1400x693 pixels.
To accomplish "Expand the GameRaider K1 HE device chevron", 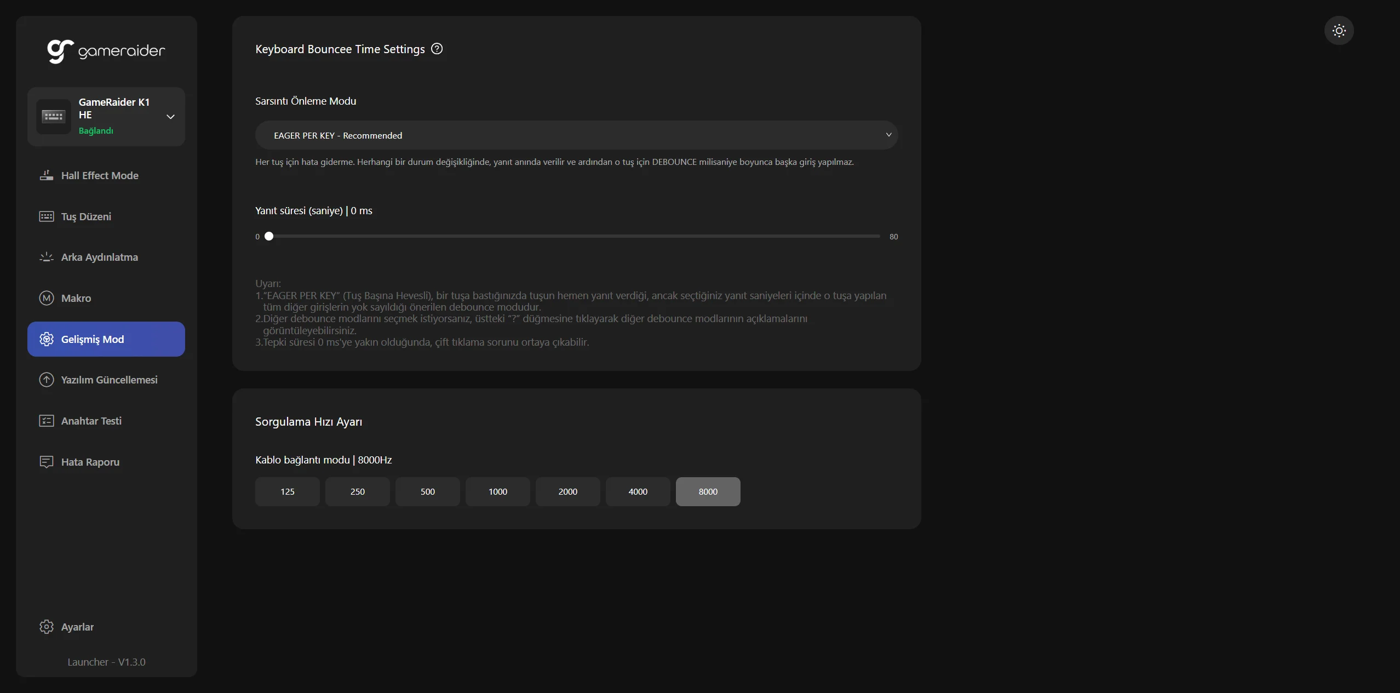I will coord(170,117).
